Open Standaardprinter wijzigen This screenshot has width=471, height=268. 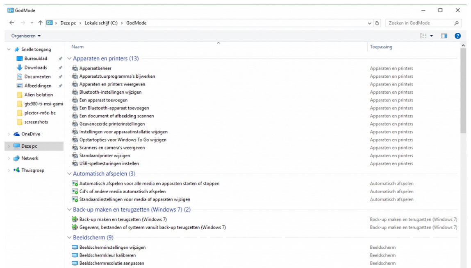point(105,155)
